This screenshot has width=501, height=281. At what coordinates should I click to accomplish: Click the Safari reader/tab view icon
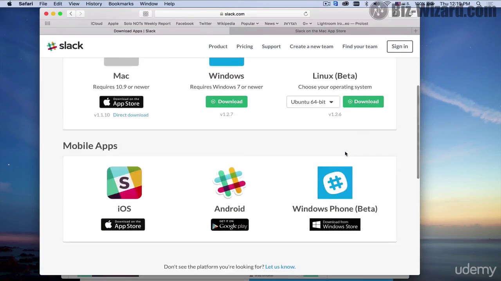click(x=146, y=14)
